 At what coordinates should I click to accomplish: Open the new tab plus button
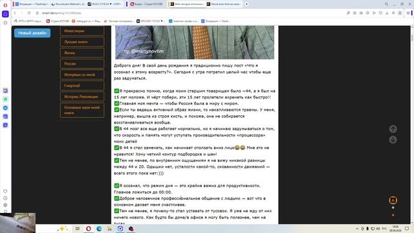tap(246, 5)
